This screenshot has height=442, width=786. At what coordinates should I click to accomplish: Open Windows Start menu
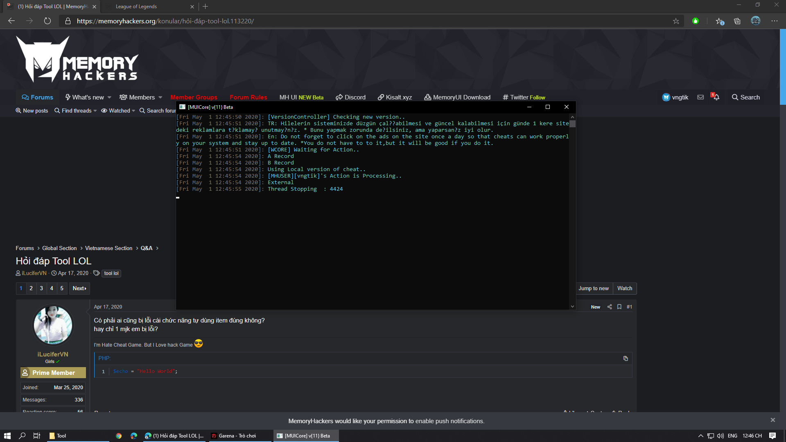tap(7, 436)
